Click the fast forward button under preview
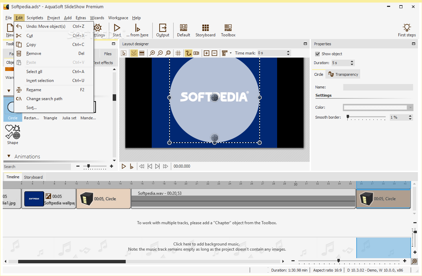 point(165,166)
